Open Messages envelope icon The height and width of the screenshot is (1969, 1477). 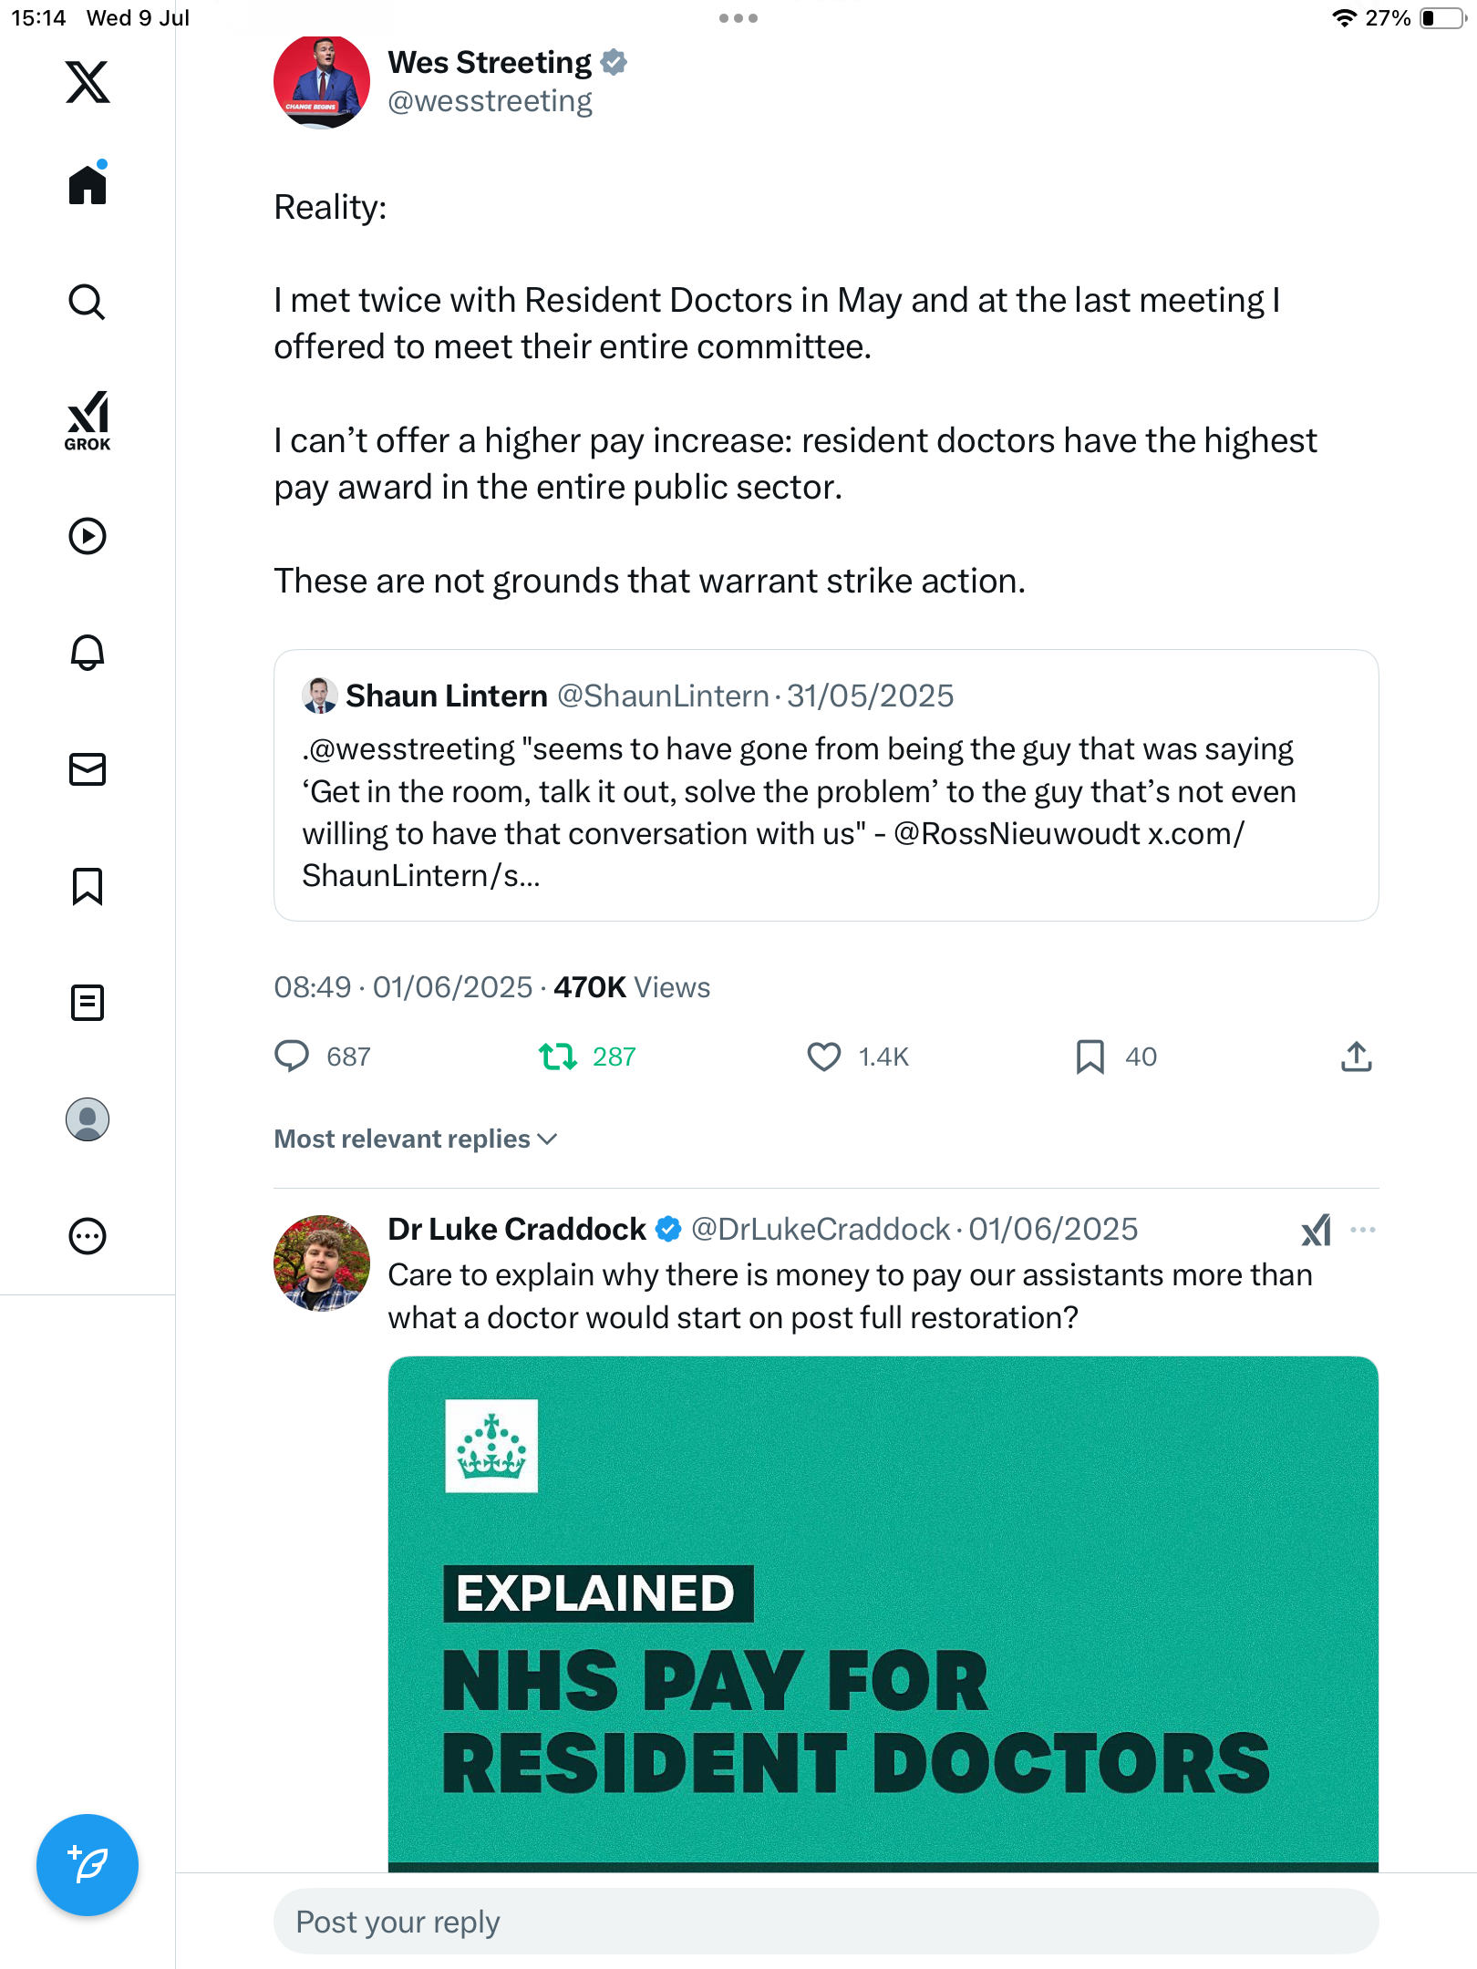pos(88,769)
